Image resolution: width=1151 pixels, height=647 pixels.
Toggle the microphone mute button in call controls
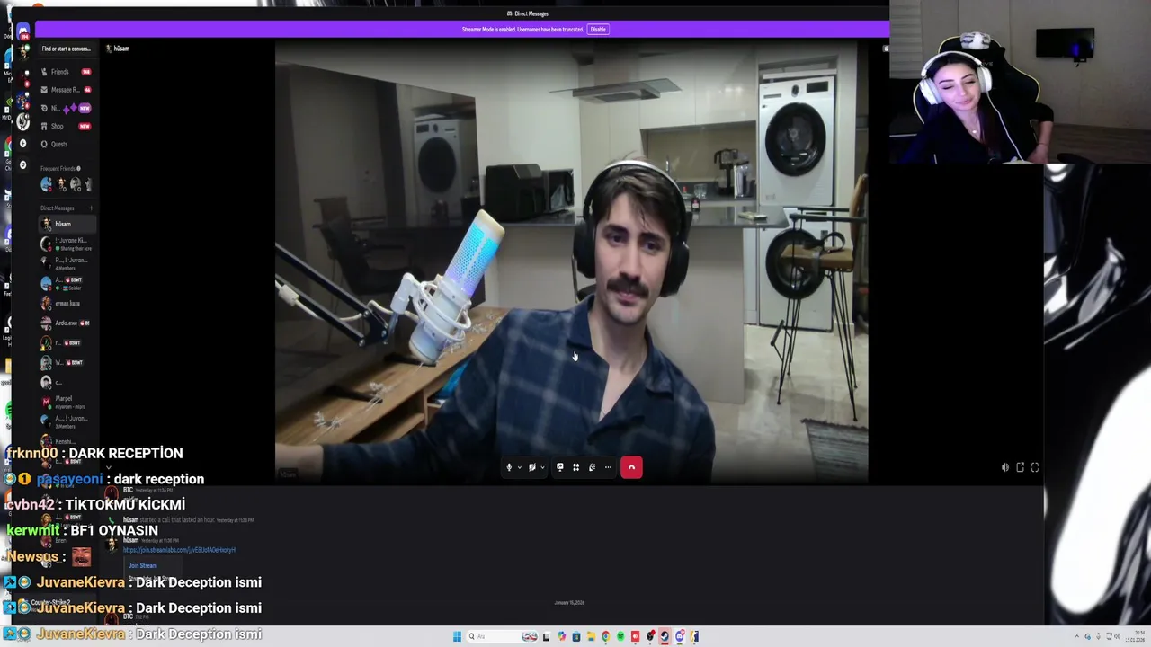click(x=509, y=467)
